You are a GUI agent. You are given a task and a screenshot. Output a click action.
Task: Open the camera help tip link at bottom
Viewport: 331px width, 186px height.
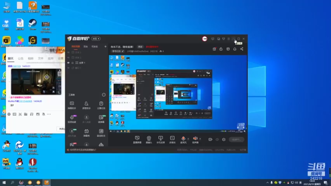(83, 150)
